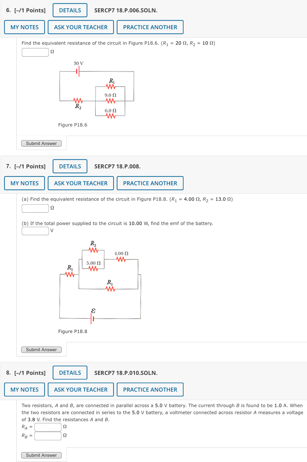Image resolution: width=307 pixels, height=462 pixels.
Task: Click MY NOTES for problem 6
Action: click(x=24, y=27)
